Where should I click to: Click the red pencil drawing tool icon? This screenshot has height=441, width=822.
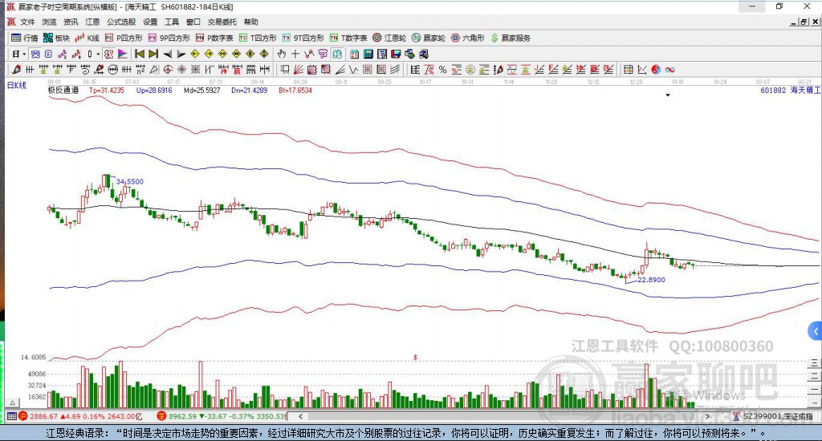[x=16, y=69]
